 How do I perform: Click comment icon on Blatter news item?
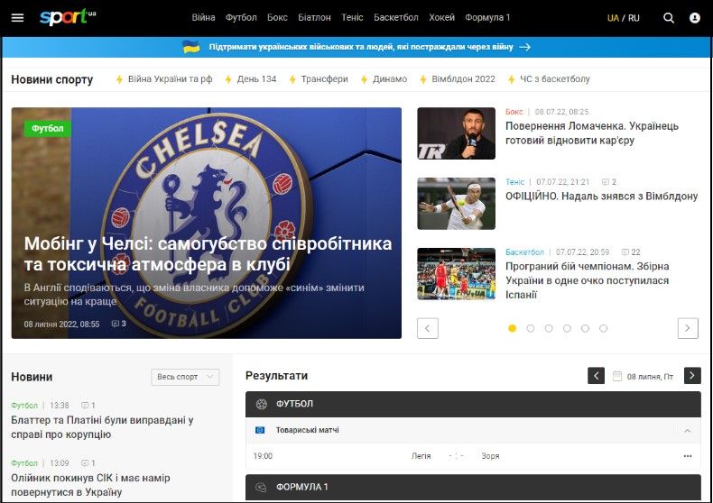point(85,405)
